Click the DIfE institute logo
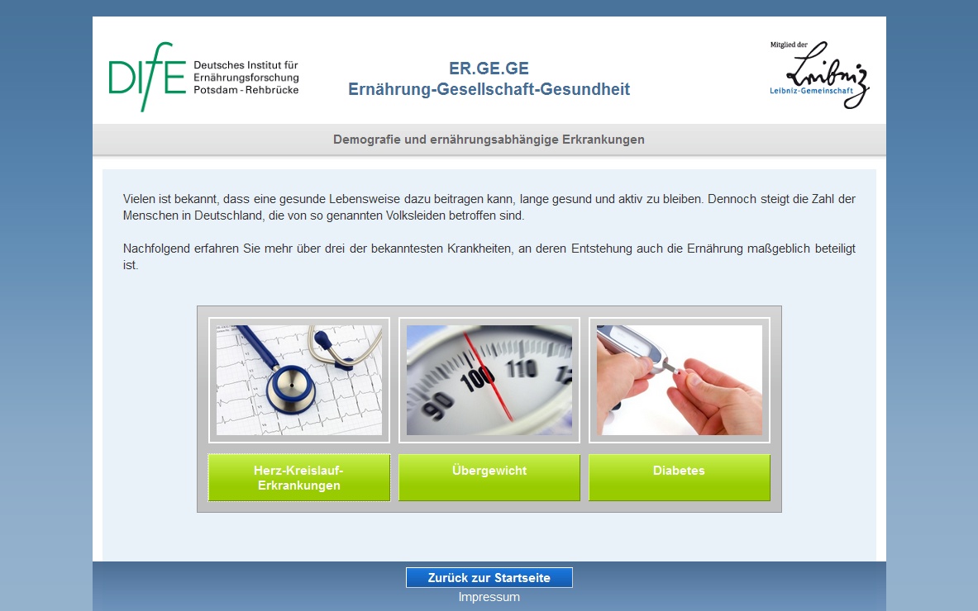The image size is (978, 611). pos(204,77)
